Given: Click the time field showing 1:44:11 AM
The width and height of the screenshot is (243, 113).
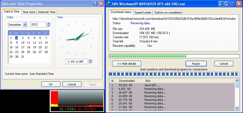Looking at the screenshot, I should [77, 62].
